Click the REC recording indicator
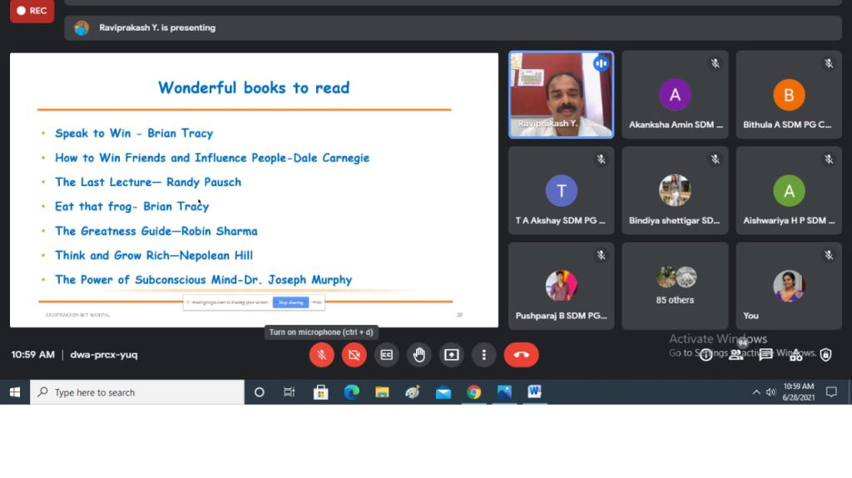The width and height of the screenshot is (852, 478). click(32, 11)
